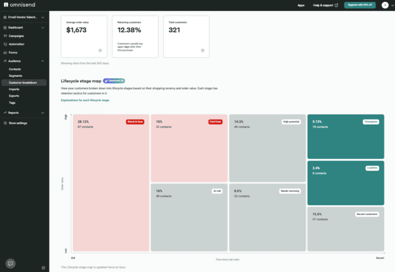395x272 pixels.
Task: Open the user account avatar
Action: pos(385,5)
